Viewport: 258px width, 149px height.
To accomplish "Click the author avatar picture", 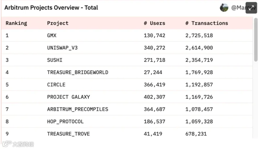I will [x=224, y=8].
